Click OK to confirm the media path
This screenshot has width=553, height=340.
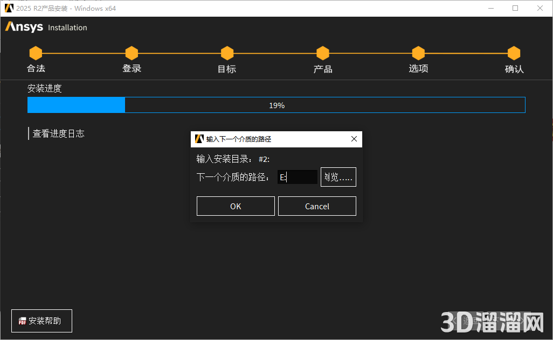tap(236, 206)
